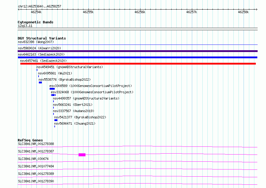Open transcript SLC38A1|NM_001278389 label
Screen dimensions: 266x188
(36, 174)
